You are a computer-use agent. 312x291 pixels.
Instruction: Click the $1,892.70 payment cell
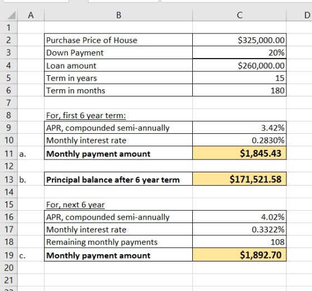click(x=240, y=255)
